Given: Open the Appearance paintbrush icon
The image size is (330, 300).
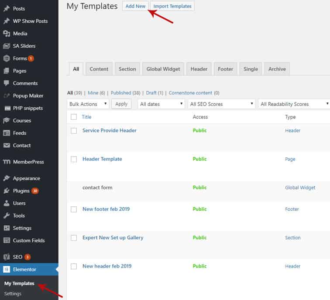Looking at the screenshot, I should pyautogui.click(x=7, y=178).
